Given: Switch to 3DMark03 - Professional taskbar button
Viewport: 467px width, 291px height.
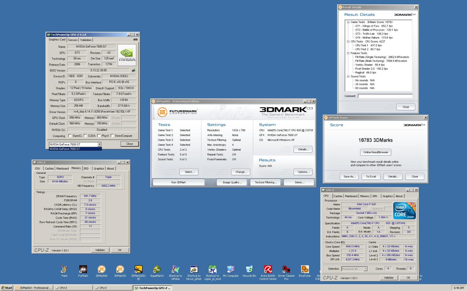Looking at the screenshot, I should (x=34, y=288).
